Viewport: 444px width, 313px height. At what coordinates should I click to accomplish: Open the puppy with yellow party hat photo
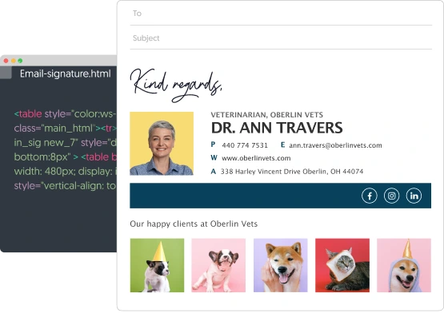157,265
